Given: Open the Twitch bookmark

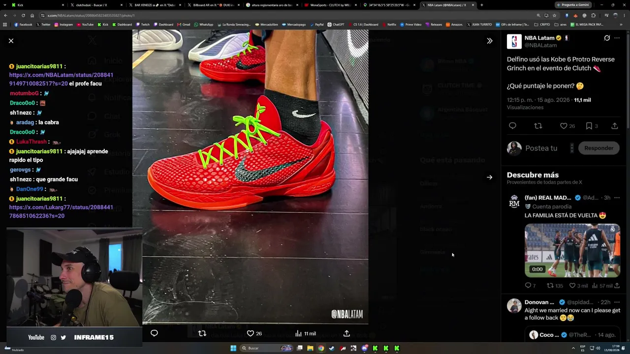Looking at the screenshot, I should coord(143,24).
